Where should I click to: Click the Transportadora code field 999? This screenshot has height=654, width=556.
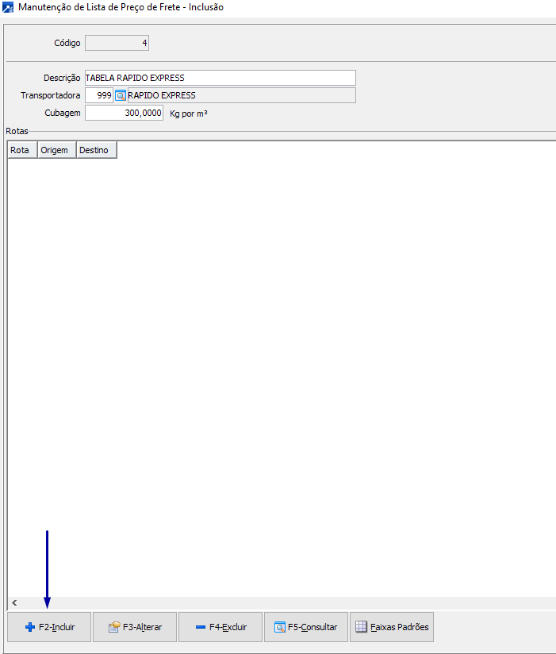[99, 95]
